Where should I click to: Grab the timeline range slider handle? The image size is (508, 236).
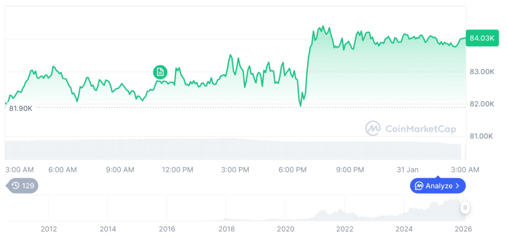[465, 208]
